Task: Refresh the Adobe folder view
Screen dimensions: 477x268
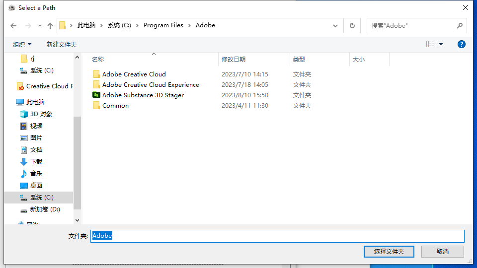Action: point(352,25)
